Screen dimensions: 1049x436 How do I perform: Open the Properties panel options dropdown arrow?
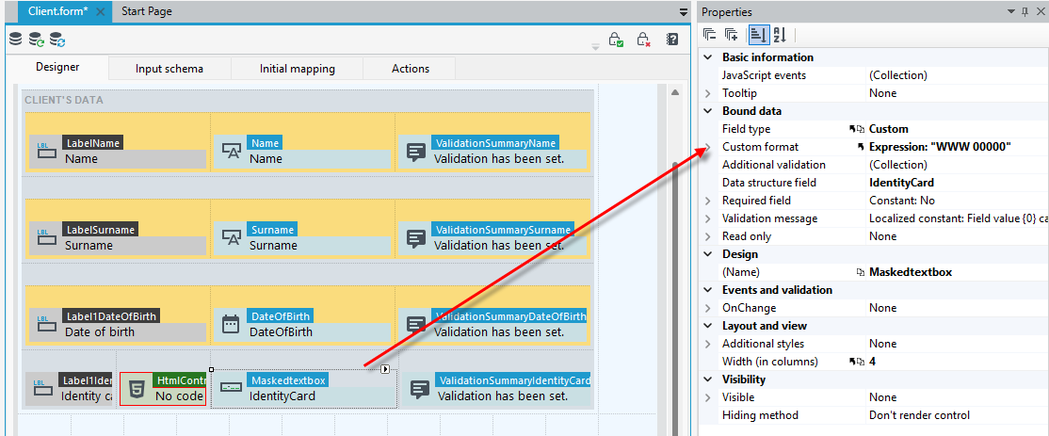pos(1011,12)
